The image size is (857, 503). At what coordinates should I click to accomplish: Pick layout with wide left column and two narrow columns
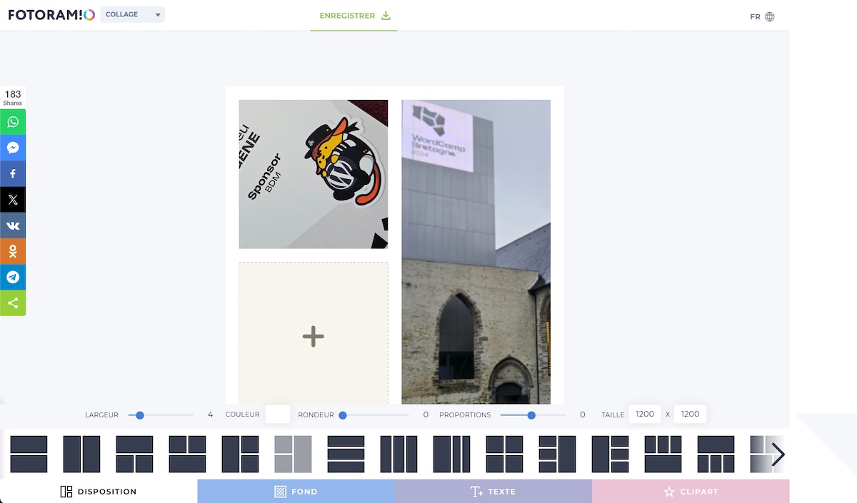[451, 454]
